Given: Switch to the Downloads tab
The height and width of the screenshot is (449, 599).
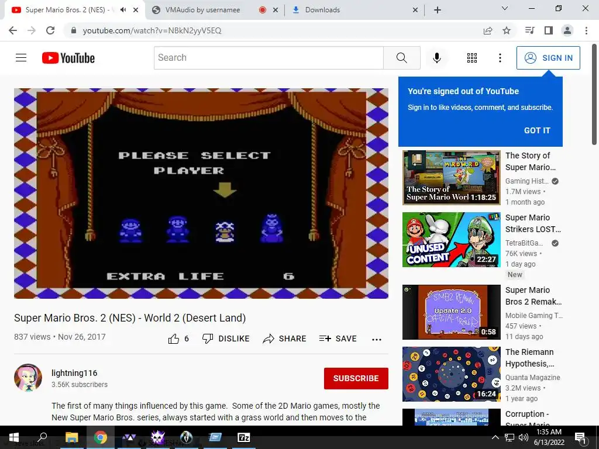Looking at the screenshot, I should [x=354, y=10].
